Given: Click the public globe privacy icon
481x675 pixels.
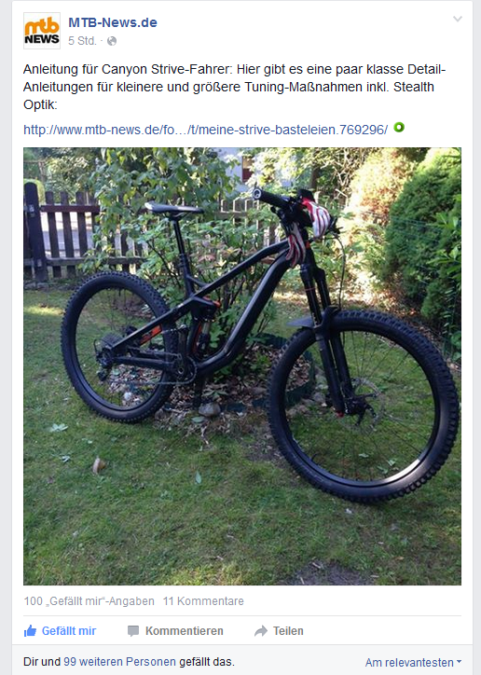Looking at the screenshot, I should pos(112,41).
